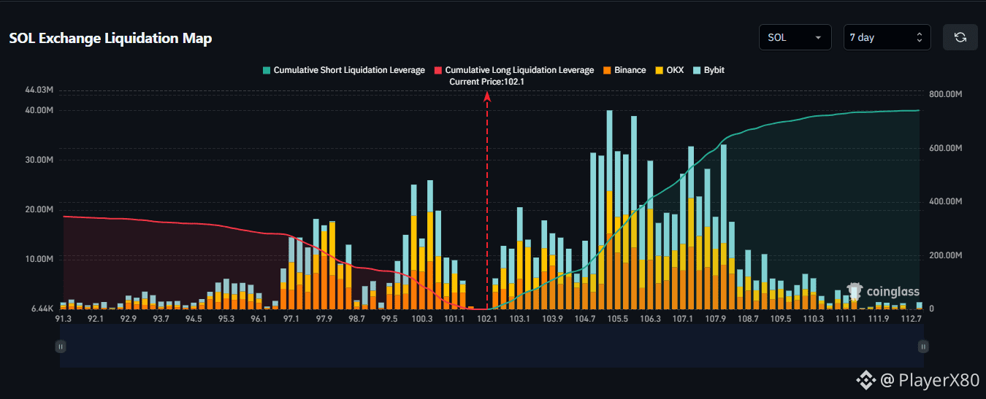
Task: Click the up/down arrows in 7 day selector
Action: (920, 37)
